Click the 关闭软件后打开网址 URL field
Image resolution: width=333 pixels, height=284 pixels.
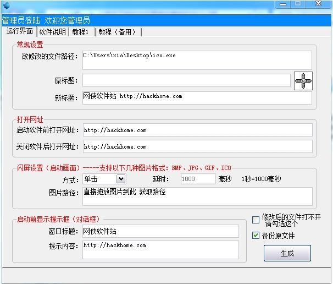[x=197, y=147]
